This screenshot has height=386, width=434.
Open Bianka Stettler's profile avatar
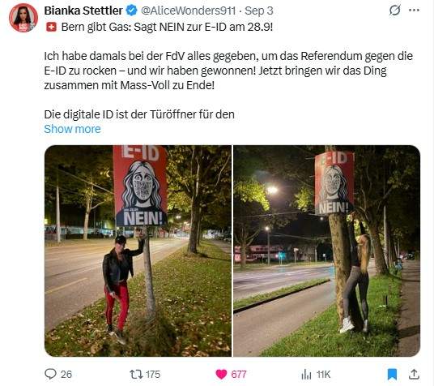pyautogui.click(x=23, y=18)
